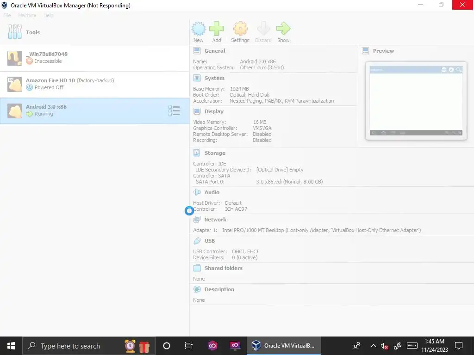Click the Running status arrow icon
Image resolution: width=474 pixels, height=355 pixels.
(29, 114)
